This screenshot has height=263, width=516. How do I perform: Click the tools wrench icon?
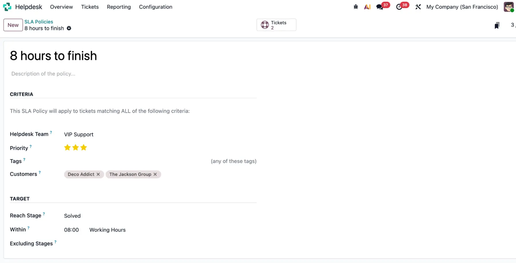pos(418,7)
